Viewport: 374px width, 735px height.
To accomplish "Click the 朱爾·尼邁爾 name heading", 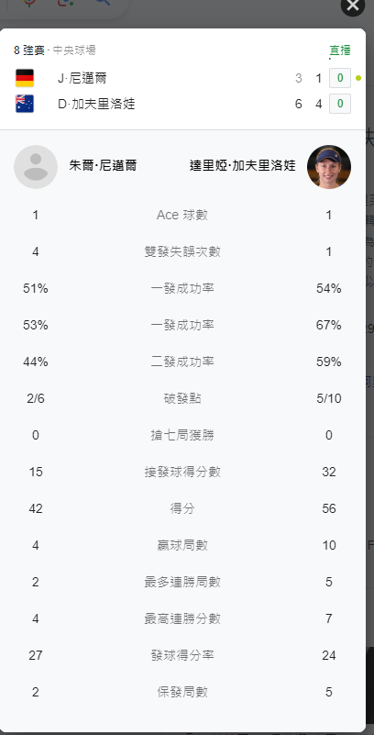I will pyautogui.click(x=103, y=166).
